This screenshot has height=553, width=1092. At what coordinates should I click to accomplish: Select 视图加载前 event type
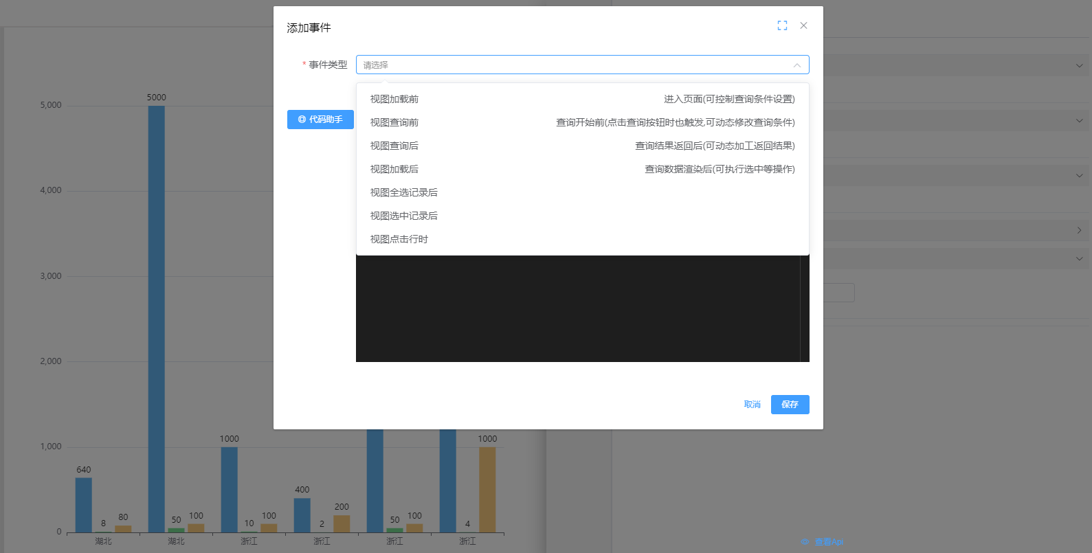(x=394, y=100)
